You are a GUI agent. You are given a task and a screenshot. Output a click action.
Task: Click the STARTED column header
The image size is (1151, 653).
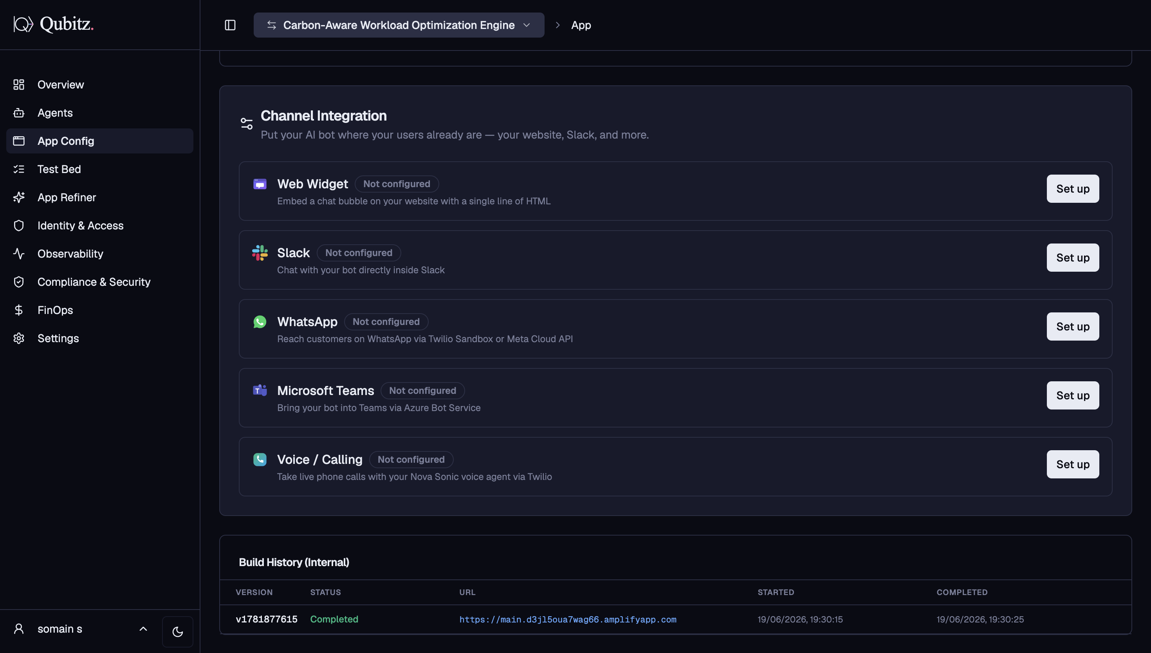[x=776, y=592]
